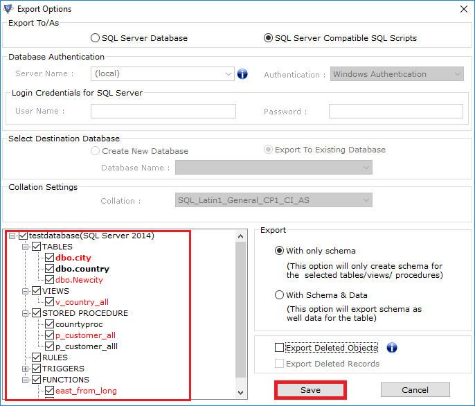Expand the TRIGGERS tree node

pos(25,369)
